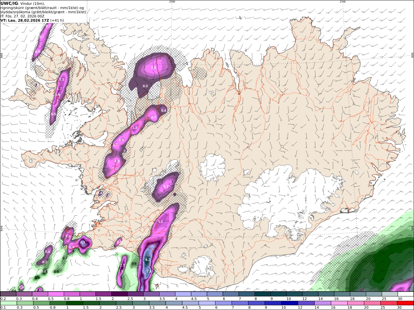Select the bright red 30 rain swatch
414x310 pixels.
(405, 303)
